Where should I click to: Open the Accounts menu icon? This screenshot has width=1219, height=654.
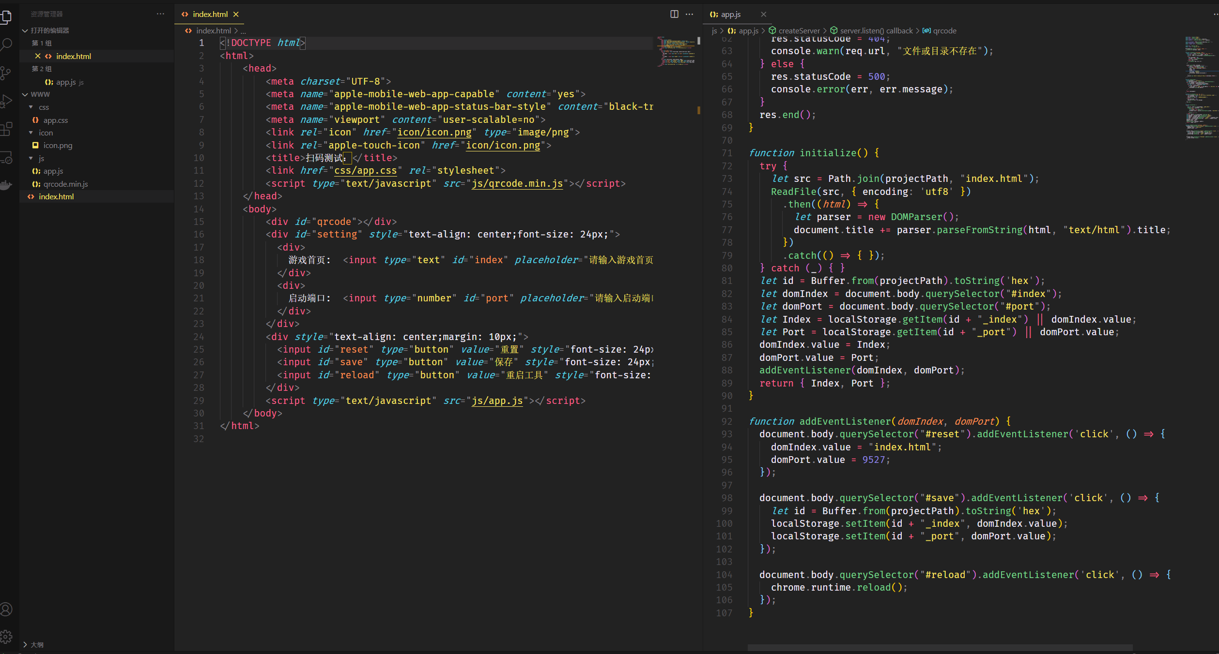pyautogui.click(x=6, y=609)
